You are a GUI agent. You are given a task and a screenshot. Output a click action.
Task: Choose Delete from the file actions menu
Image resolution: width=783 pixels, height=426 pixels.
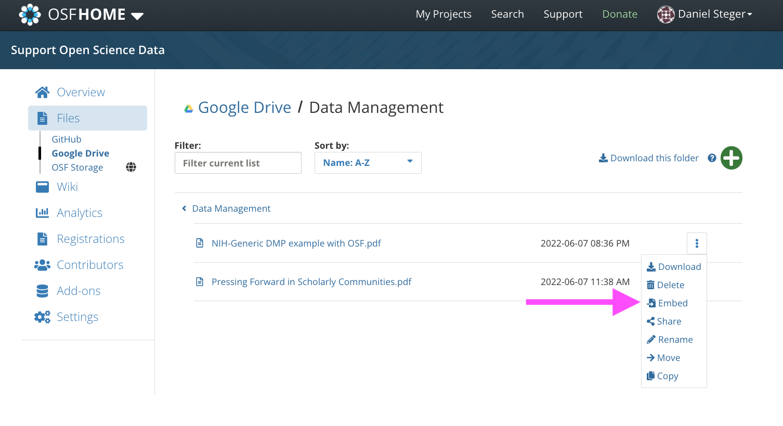coord(665,285)
